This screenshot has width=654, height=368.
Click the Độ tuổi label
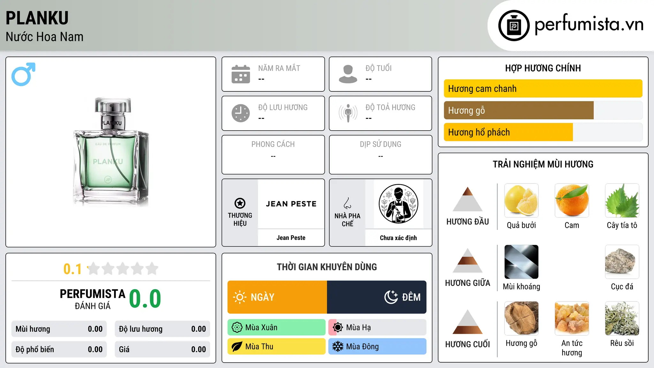[x=378, y=68]
